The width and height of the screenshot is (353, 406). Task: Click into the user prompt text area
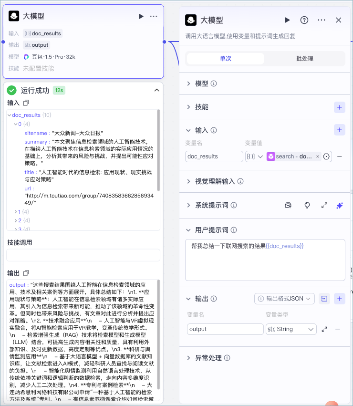pyautogui.click(x=265, y=260)
